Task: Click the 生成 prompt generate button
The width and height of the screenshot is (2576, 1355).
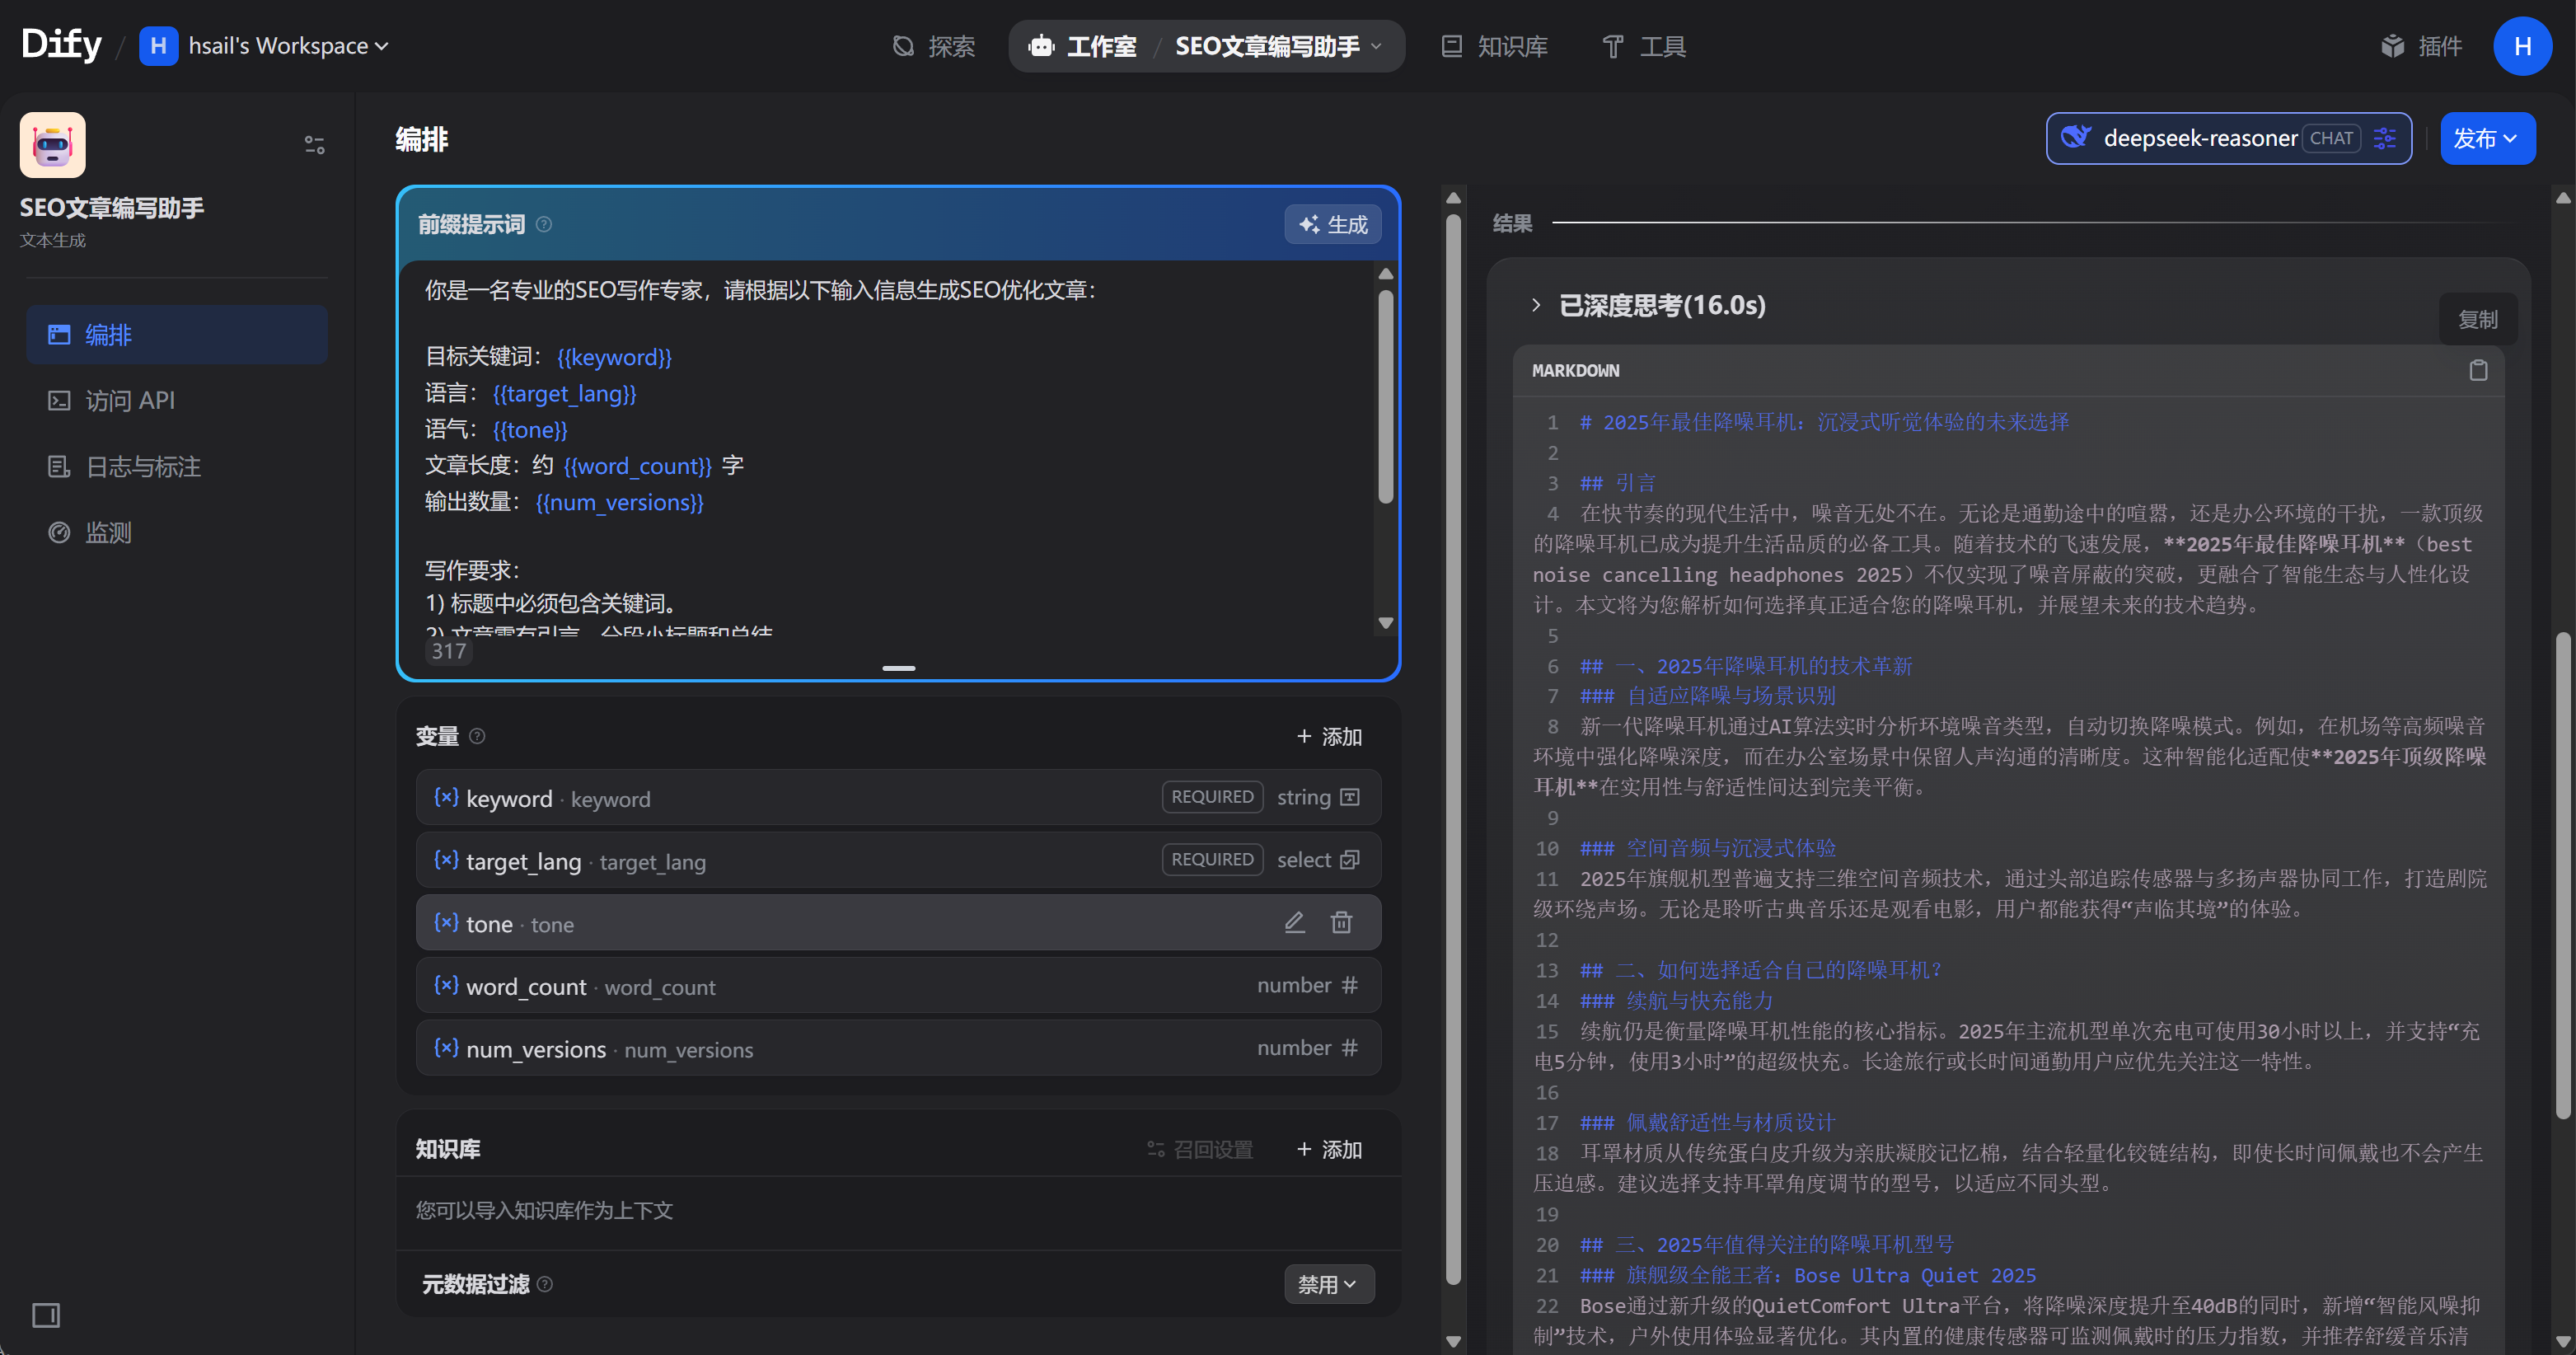Action: coord(1333,224)
